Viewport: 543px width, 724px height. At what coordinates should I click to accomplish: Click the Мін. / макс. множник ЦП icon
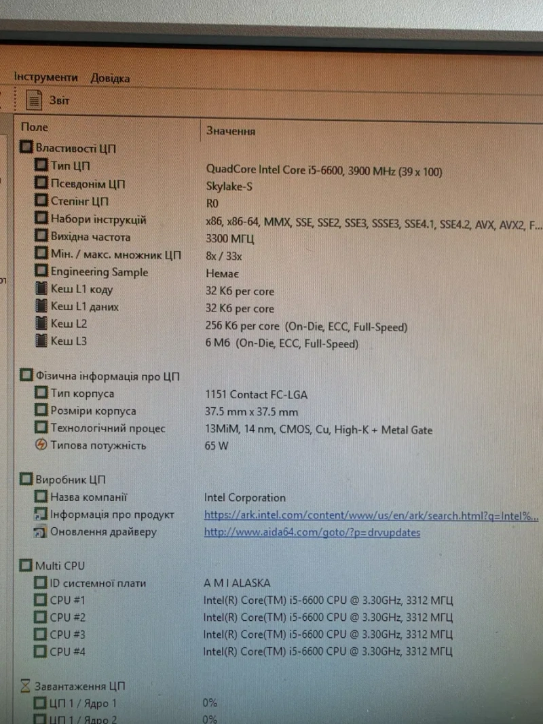tap(41, 254)
